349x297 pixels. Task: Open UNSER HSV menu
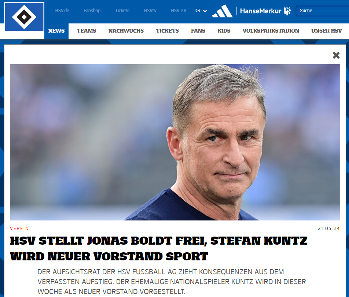pos(327,31)
